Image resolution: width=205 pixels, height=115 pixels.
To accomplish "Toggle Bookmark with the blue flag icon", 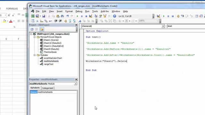I will point(80,21).
